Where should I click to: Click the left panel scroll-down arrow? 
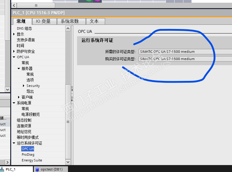(x=7, y=90)
